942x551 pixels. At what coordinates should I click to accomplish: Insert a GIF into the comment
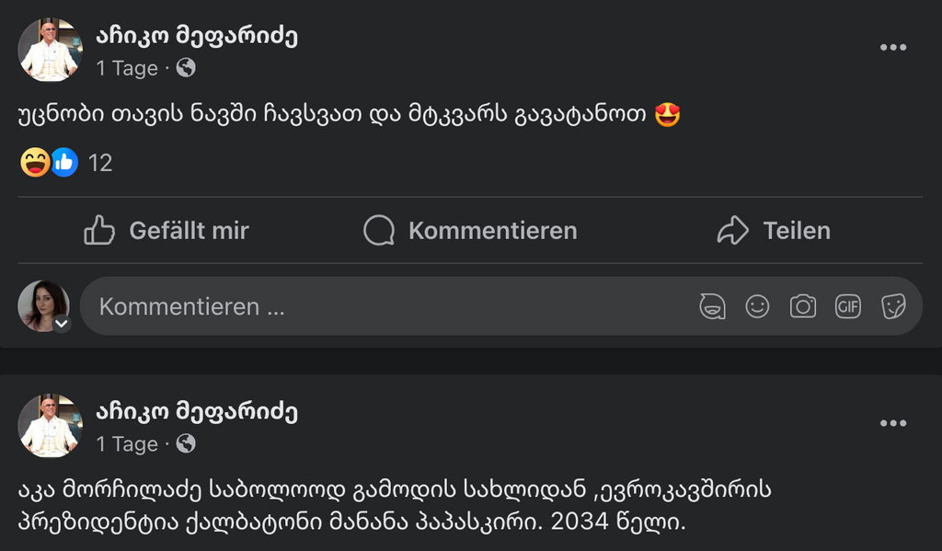846,306
